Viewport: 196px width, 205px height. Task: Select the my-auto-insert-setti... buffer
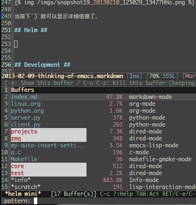(x=49, y=146)
